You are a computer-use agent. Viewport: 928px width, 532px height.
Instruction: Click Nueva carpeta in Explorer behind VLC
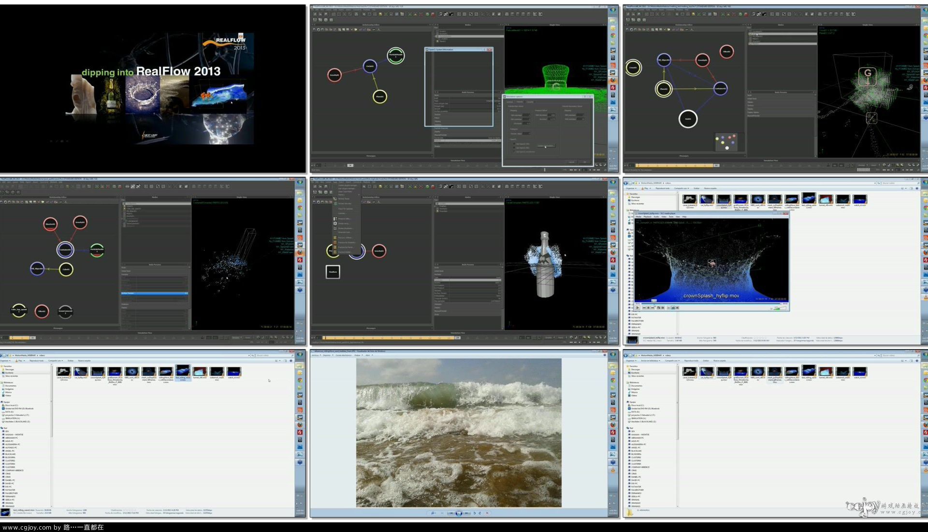710,188
